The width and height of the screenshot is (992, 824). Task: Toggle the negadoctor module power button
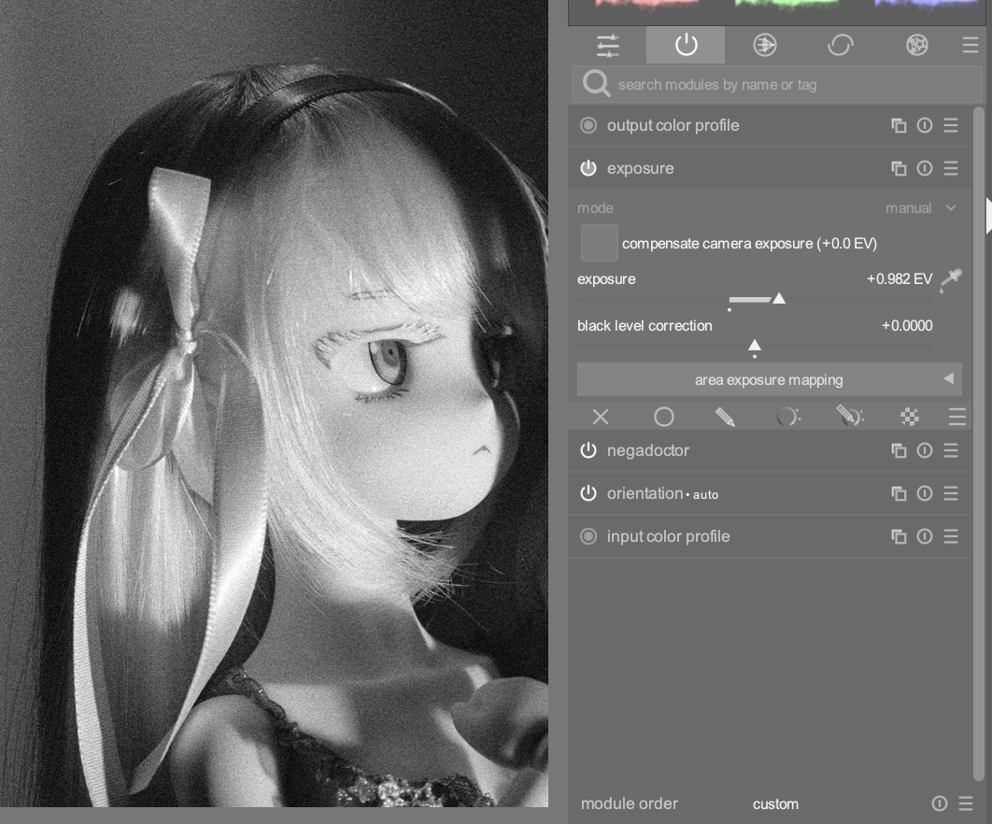tap(588, 450)
